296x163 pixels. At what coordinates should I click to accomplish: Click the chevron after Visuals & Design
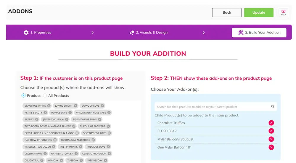pos(204,33)
